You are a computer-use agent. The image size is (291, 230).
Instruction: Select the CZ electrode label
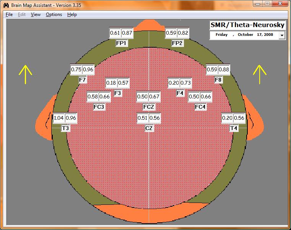pos(149,129)
